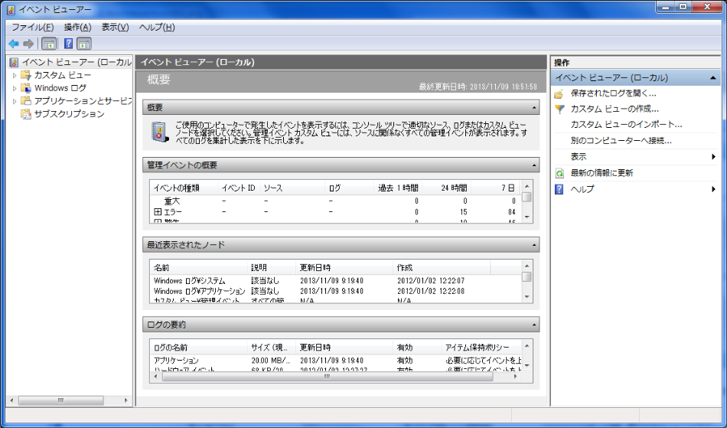Image resolution: width=727 pixels, height=428 pixels.
Task: Expand the エラー event type row
Action: [158, 212]
